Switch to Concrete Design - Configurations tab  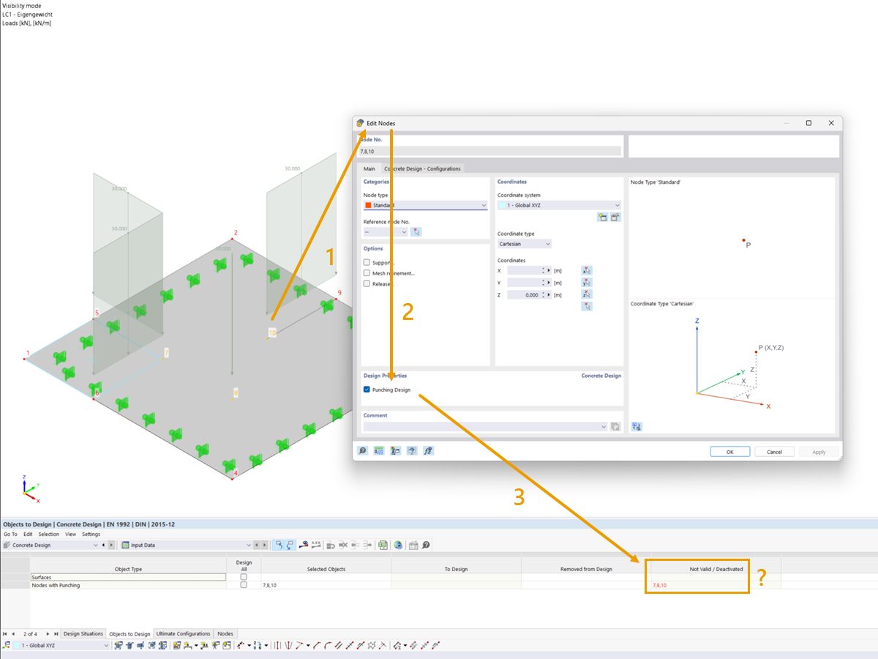[x=423, y=168]
